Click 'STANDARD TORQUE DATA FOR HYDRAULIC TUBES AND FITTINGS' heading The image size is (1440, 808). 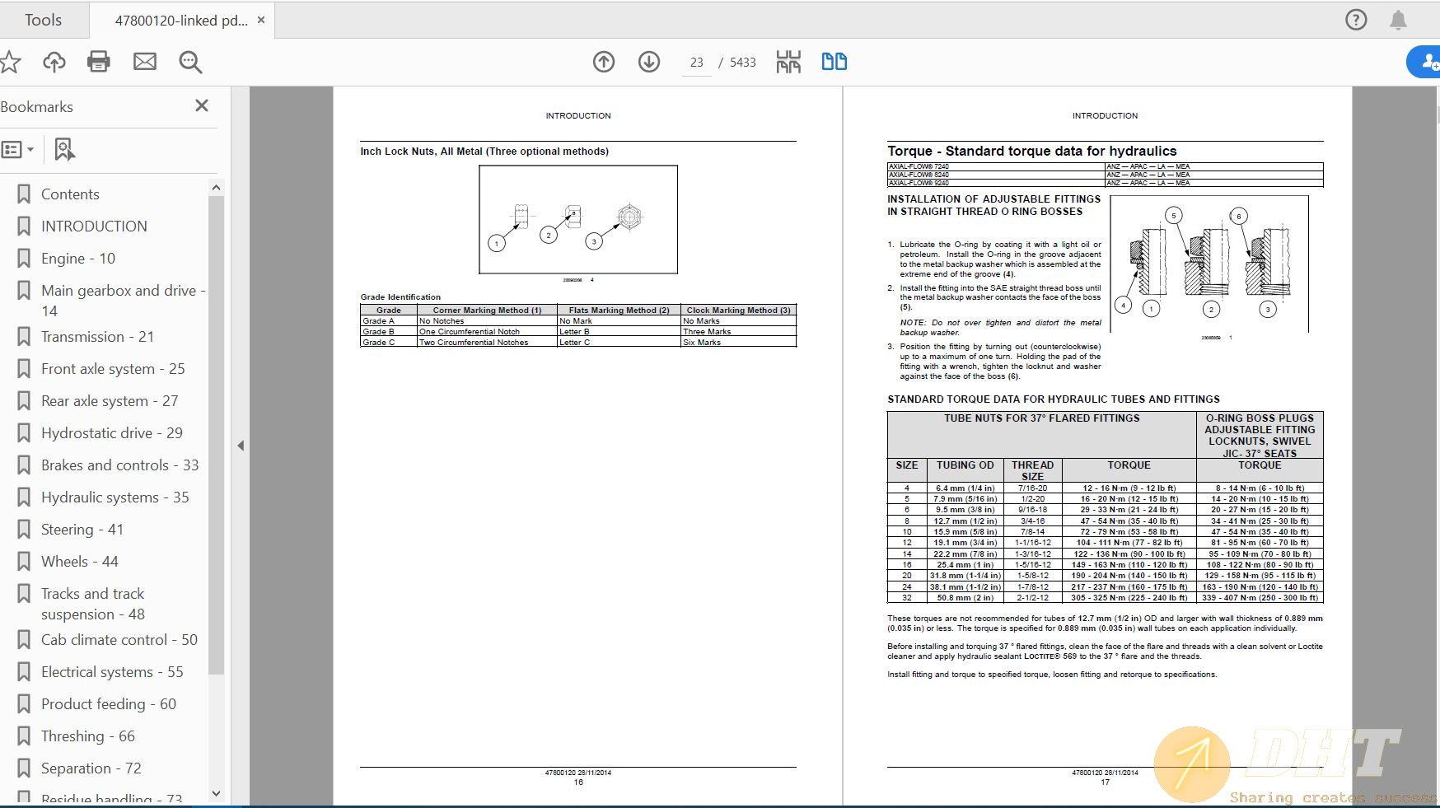click(1053, 399)
